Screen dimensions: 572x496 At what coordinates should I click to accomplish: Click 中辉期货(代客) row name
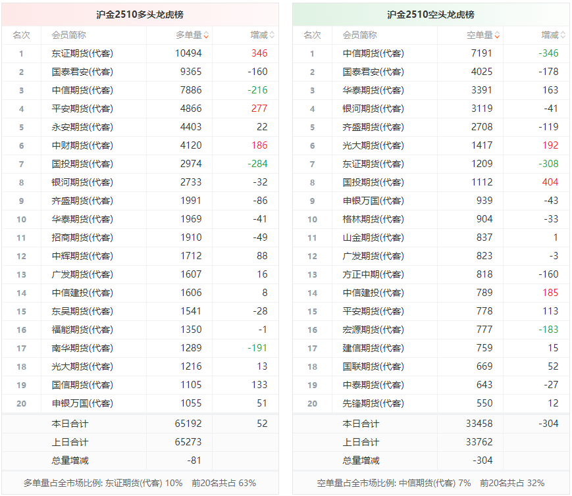[82, 256]
